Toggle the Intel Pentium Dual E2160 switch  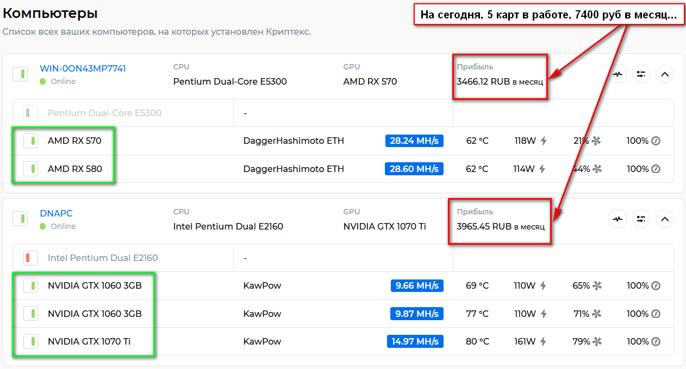[31, 258]
